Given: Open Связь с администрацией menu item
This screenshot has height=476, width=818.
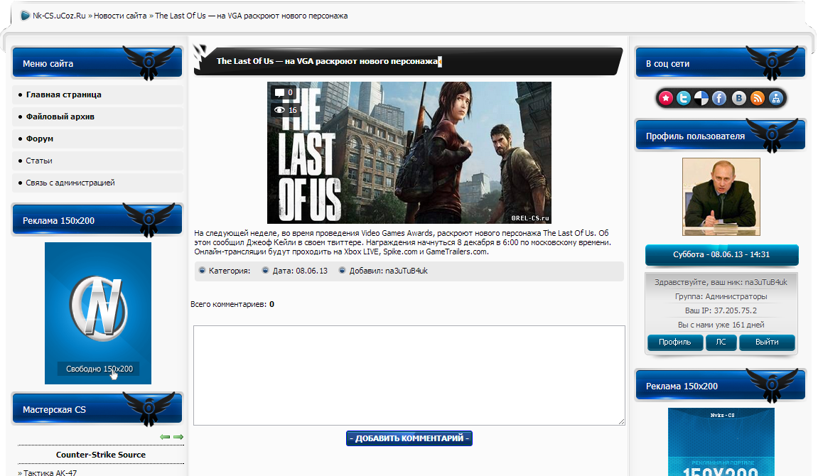Looking at the screenshot, I should pos(70,183).
